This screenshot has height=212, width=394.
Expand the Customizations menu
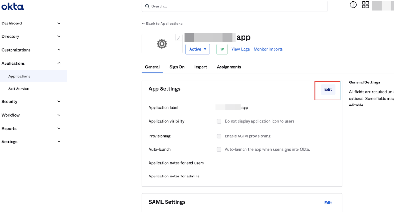pyautogui.click(x=31, y=50)
